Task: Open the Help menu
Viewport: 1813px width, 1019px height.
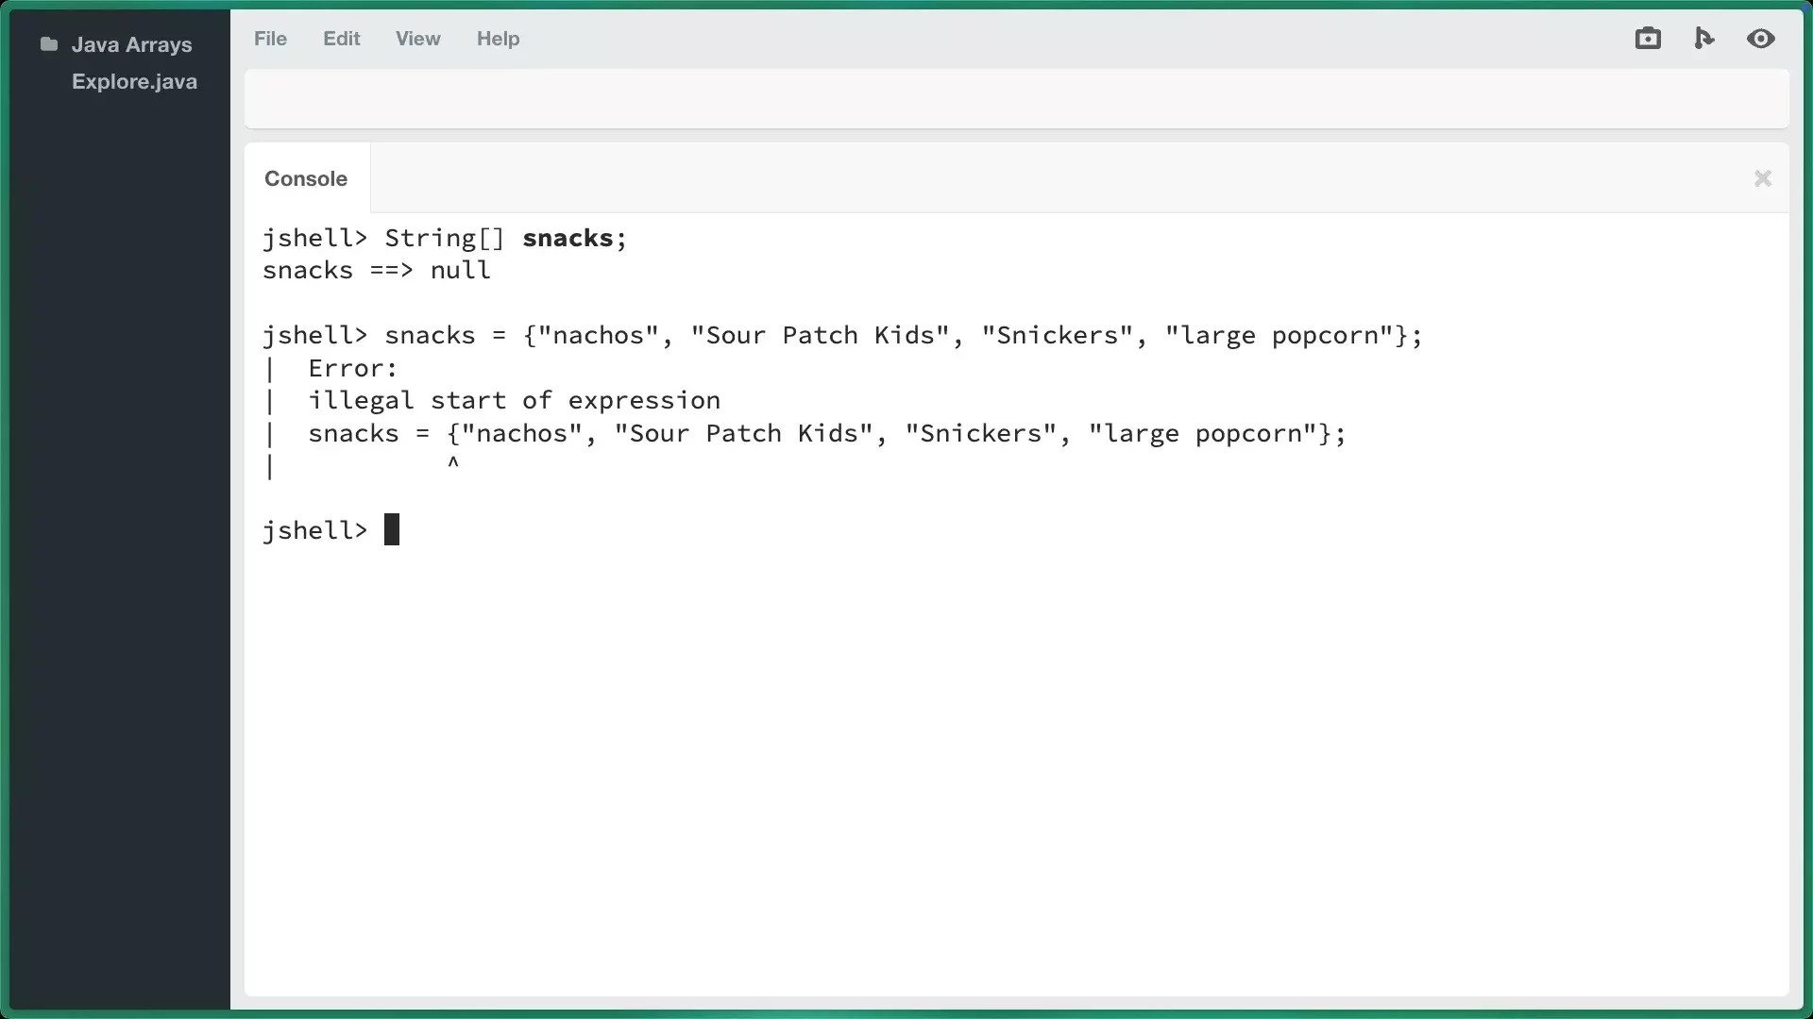Action: point(498,39)
